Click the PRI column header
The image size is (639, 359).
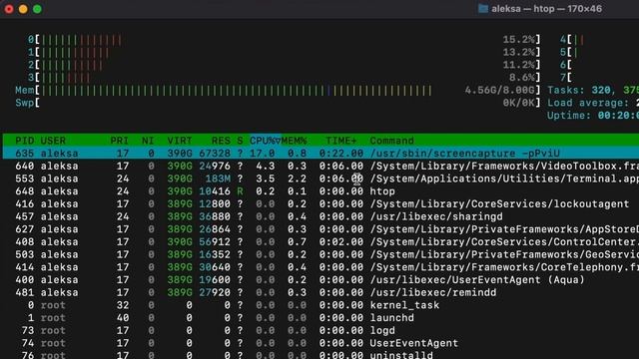(x=120, y=141)
